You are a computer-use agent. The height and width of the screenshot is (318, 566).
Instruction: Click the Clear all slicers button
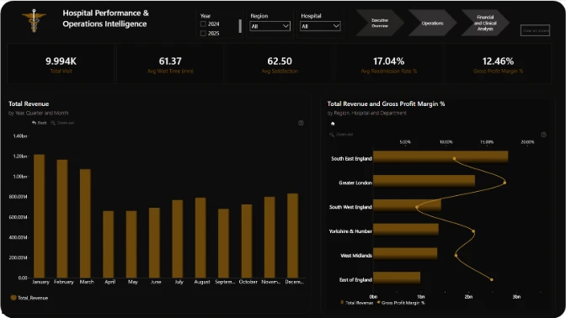point(535,30)
